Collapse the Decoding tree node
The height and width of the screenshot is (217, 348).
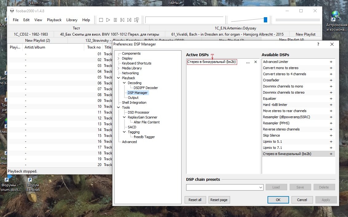(124, 83)
